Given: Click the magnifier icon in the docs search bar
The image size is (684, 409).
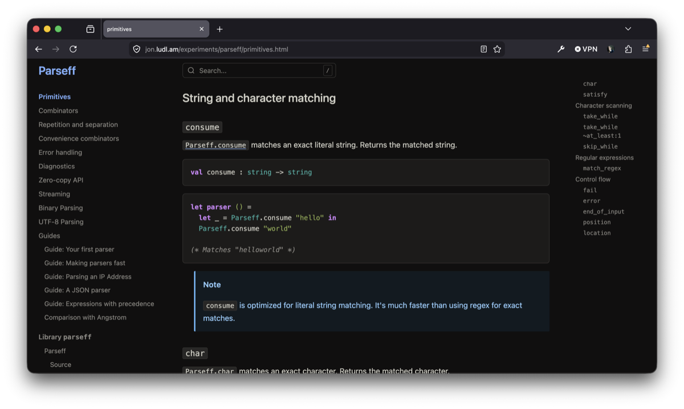Looking at the screenshot, I should point(191,70).
